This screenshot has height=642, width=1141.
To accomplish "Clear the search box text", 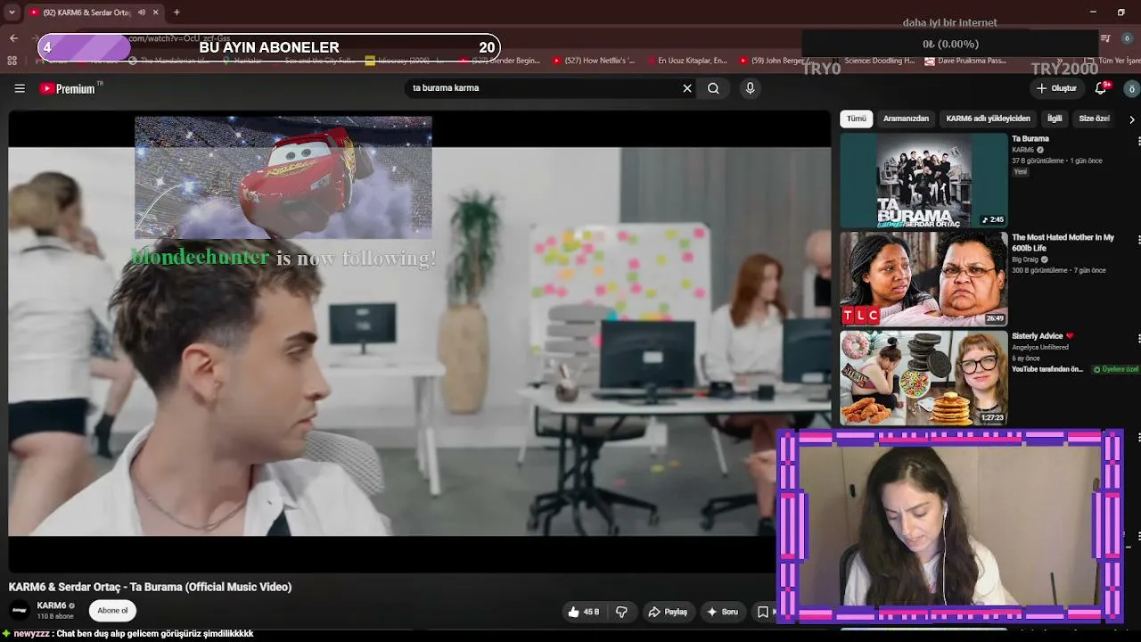I will [x=687, y=88].
